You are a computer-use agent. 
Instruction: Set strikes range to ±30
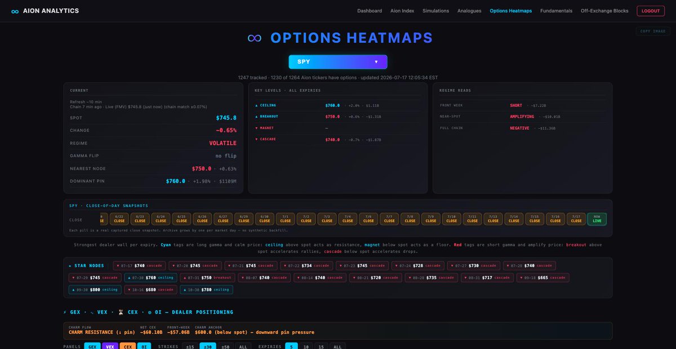[x=208, y=347]
